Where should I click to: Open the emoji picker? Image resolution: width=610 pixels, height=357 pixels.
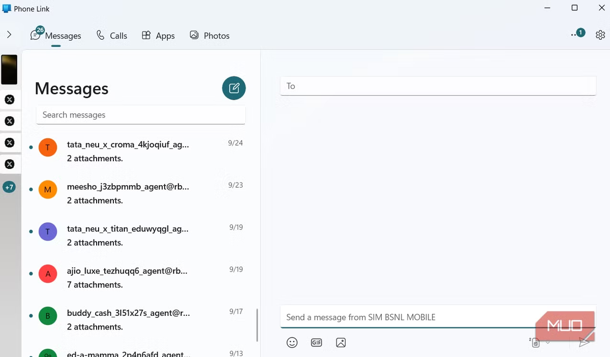pyautogui.click(x=292, y=343)
